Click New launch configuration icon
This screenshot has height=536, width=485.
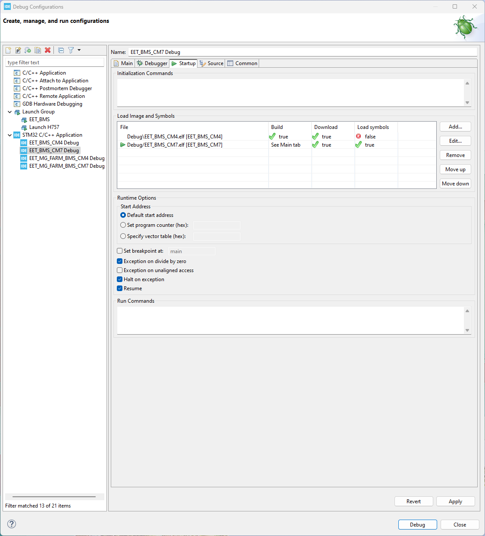[8, 50]
